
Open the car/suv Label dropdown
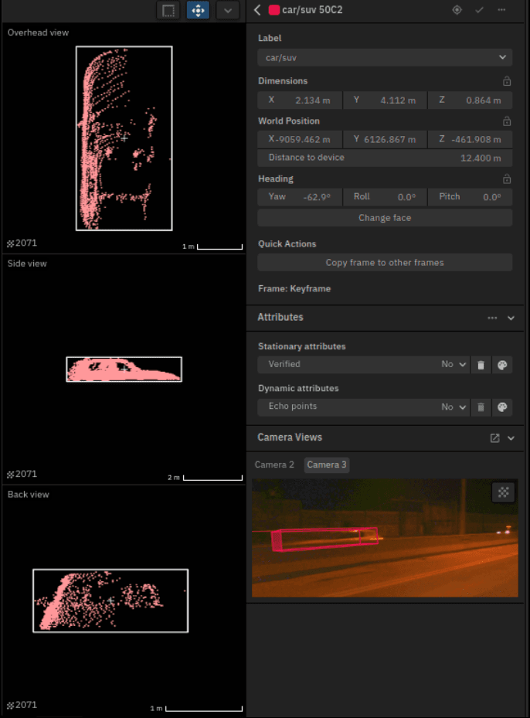385,58
